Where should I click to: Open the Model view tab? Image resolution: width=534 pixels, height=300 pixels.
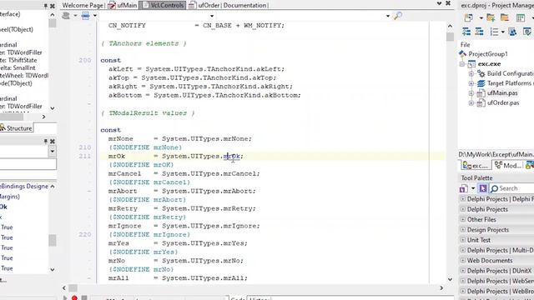(508, 165)
